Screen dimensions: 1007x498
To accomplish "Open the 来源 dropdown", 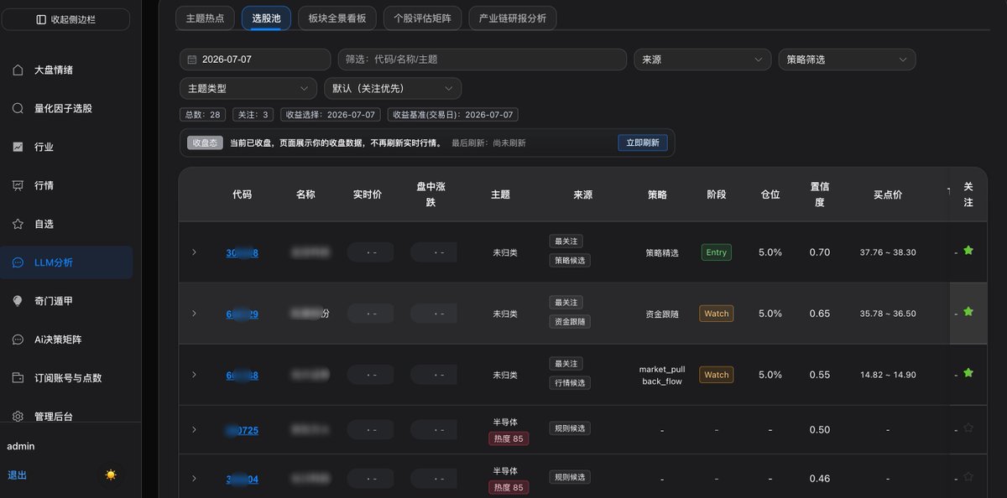I will (x=702, y=60).
